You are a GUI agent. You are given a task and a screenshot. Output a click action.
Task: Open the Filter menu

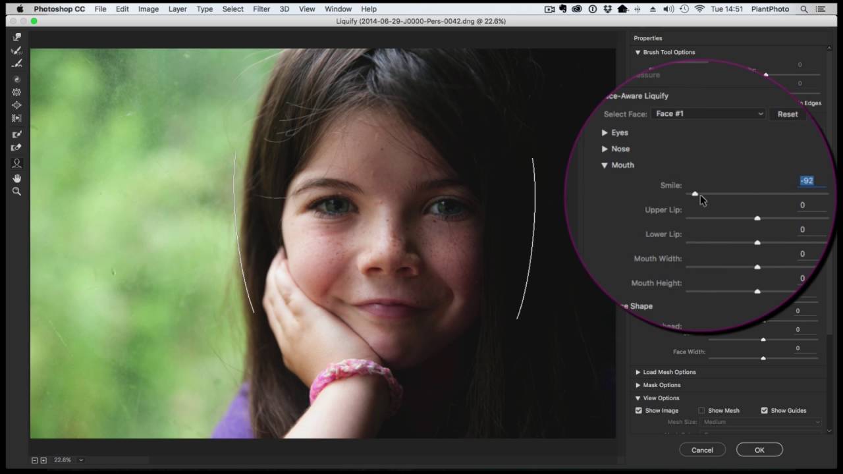click(261, 9)
